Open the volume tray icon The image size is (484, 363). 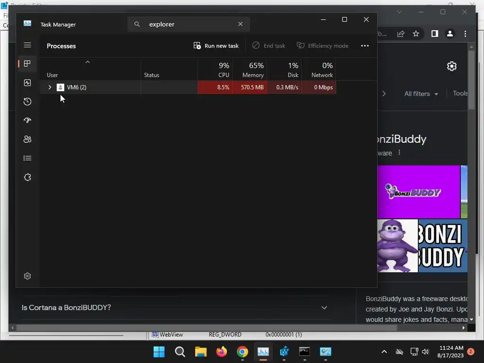[x=425, y=352]
